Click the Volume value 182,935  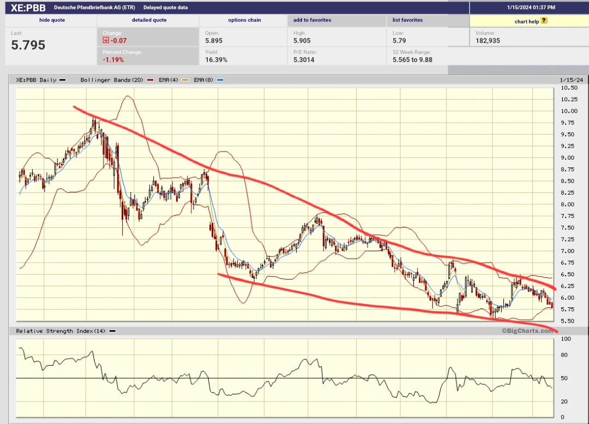click(488, 40)
